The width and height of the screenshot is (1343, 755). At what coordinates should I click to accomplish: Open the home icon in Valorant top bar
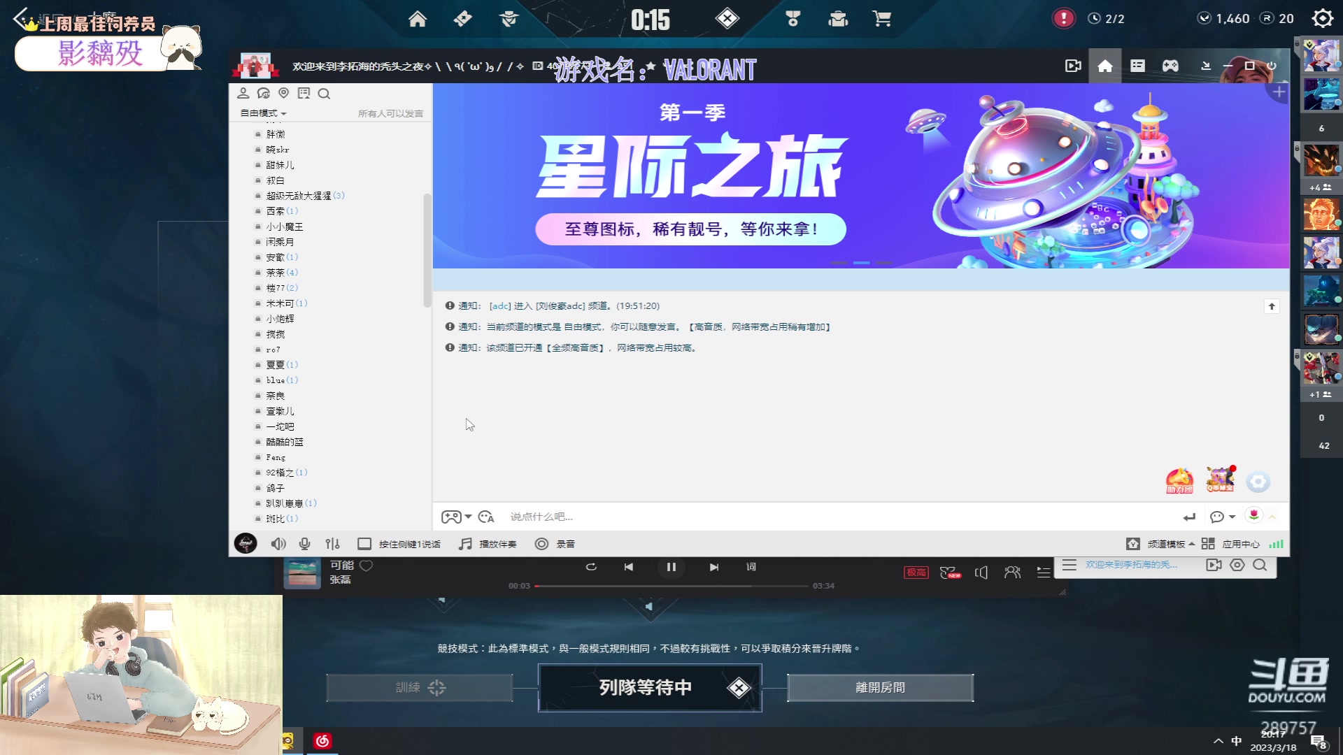[418, 19]
